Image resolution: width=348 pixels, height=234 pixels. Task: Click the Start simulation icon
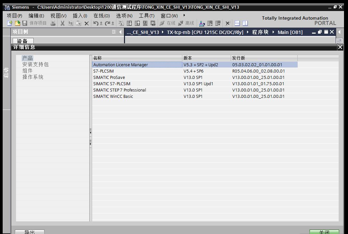point(145,23)
